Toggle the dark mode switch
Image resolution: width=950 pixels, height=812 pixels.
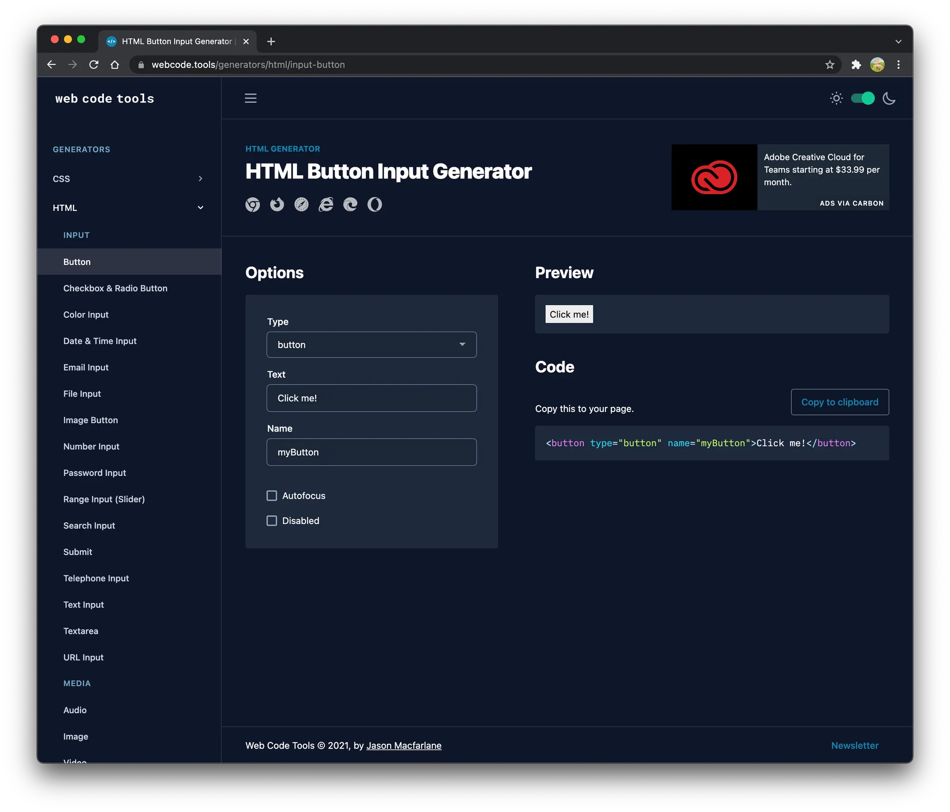(862, 98)
